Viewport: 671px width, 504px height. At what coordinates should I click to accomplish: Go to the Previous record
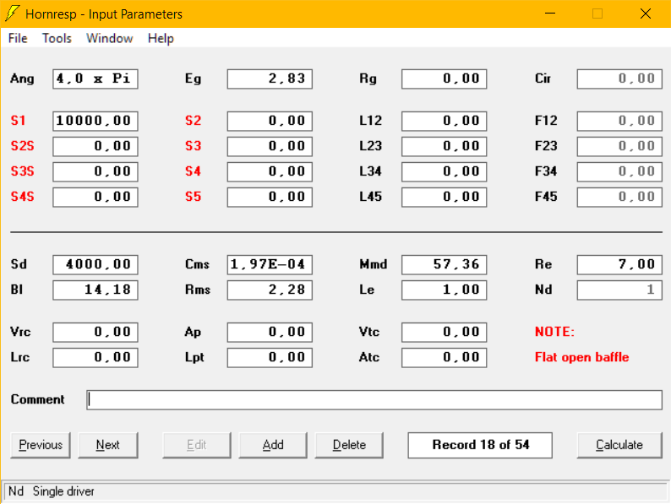[41, 445]
